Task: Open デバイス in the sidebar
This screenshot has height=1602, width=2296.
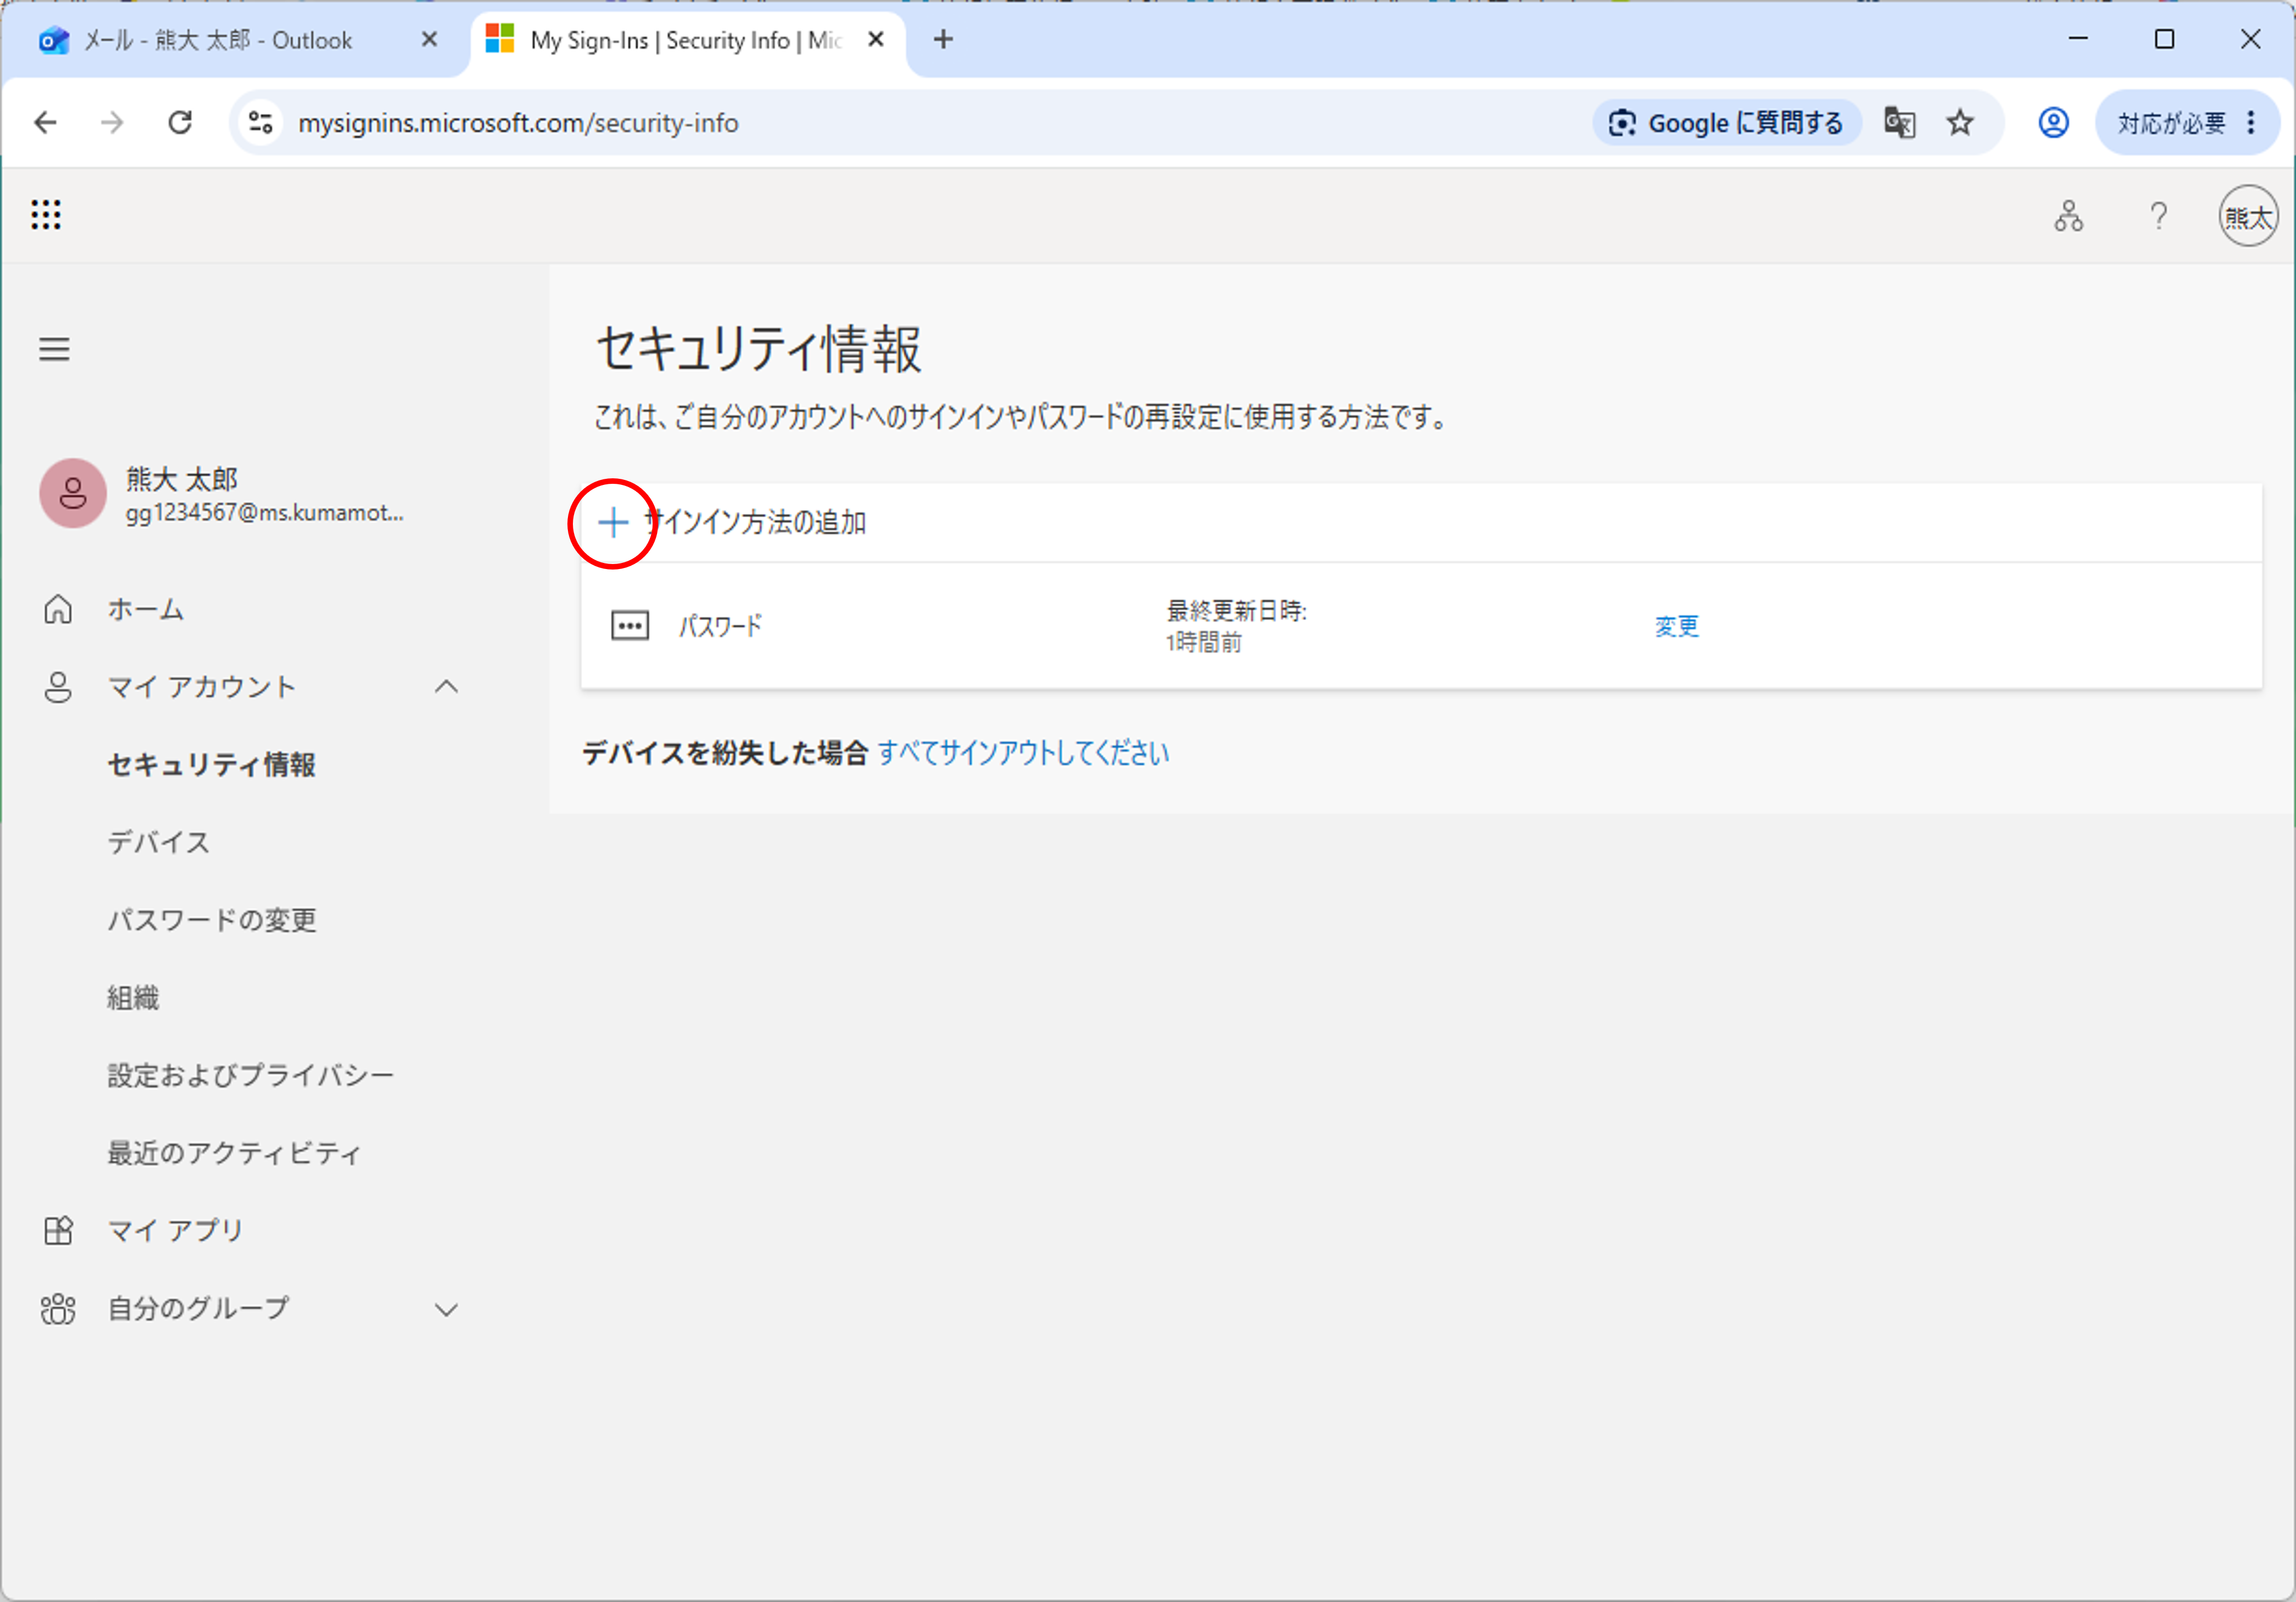Action: [159, 843]
